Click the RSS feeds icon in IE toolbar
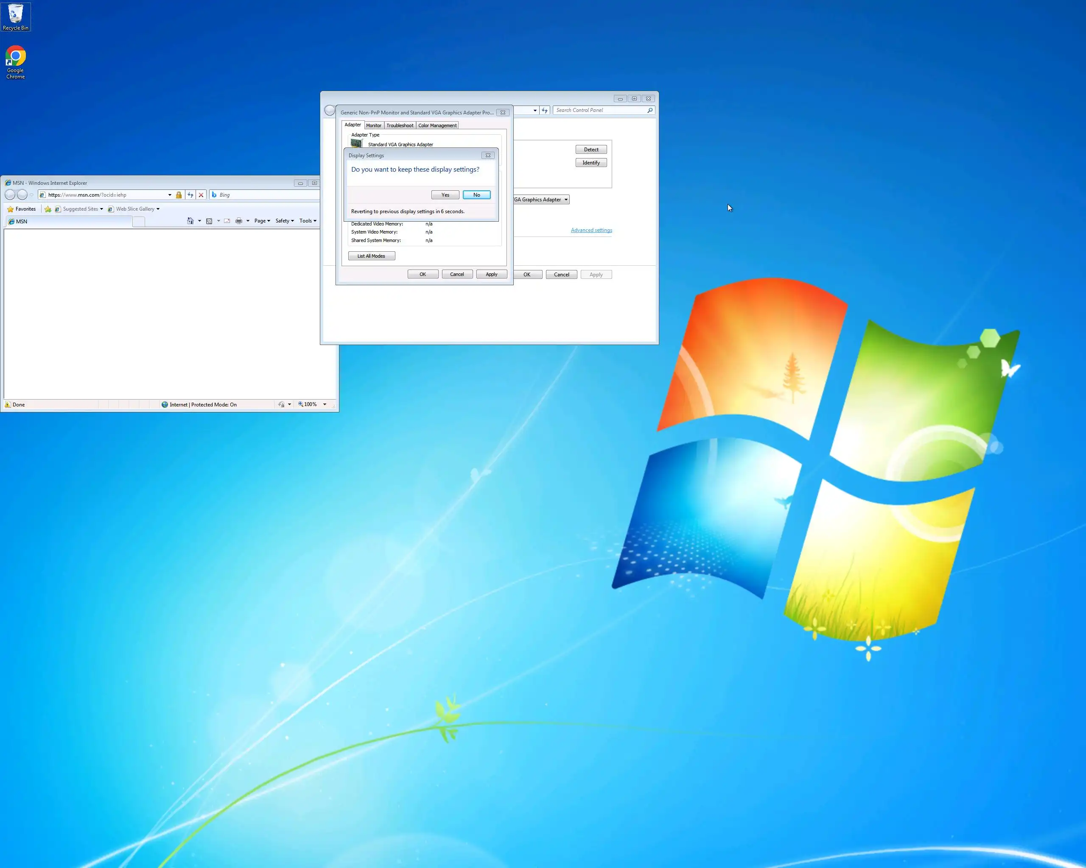Screen dimensions: 1086x868 coord(209,221)
